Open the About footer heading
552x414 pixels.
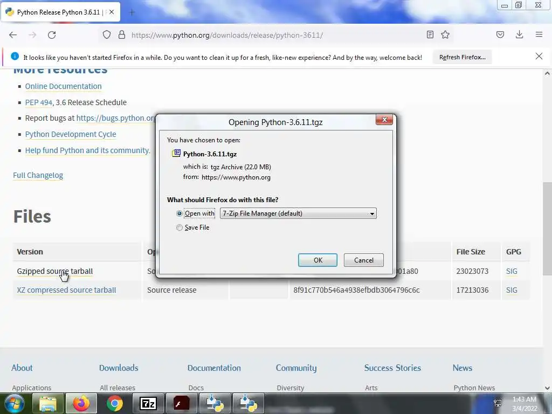(22, 368)
